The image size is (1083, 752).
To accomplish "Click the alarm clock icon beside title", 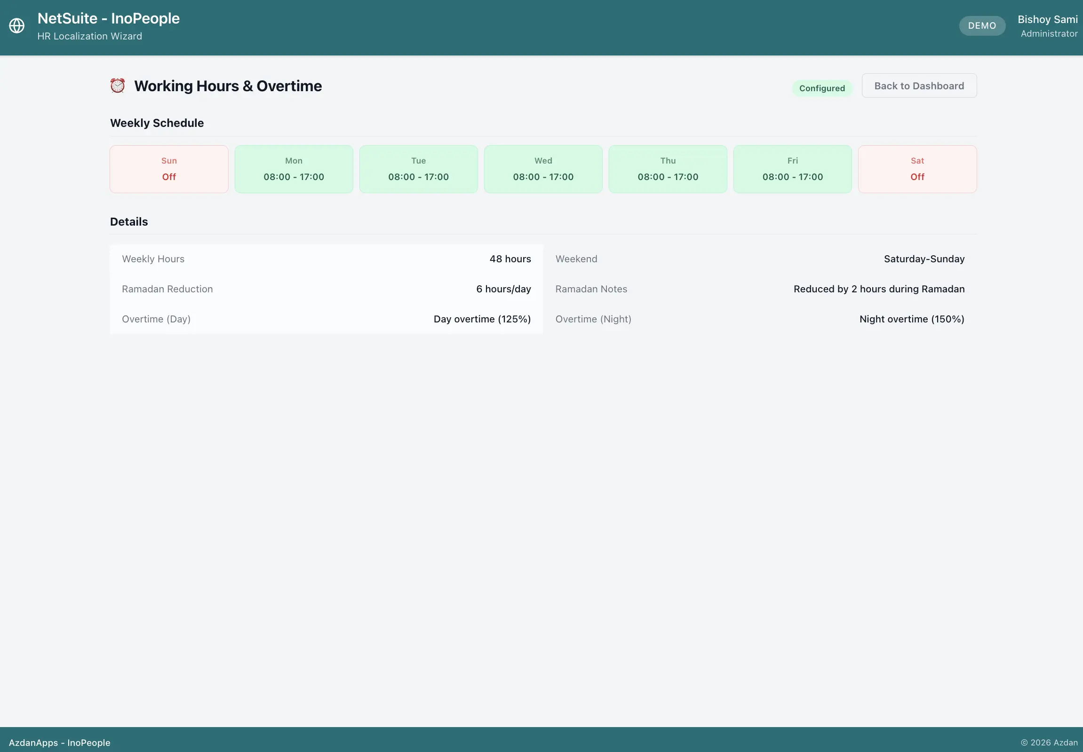I will click(118, 86).
